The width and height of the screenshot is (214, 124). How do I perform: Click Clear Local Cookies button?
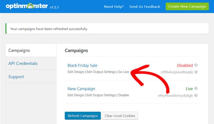(120, 116)
